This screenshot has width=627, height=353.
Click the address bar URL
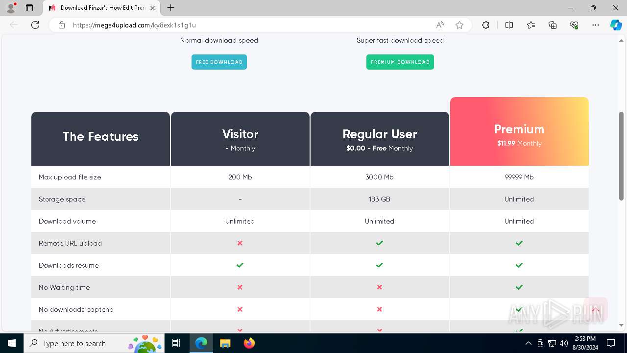pyautogui.click(x=134, y=25)
